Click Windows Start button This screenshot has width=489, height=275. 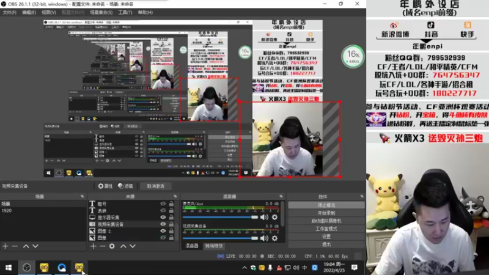[x=9, y=268]
